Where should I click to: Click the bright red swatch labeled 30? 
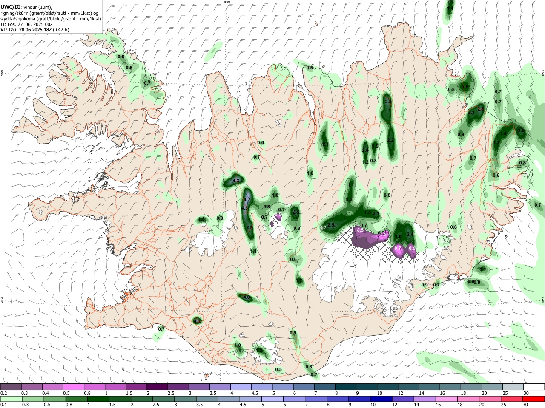[x=534, y=399]
